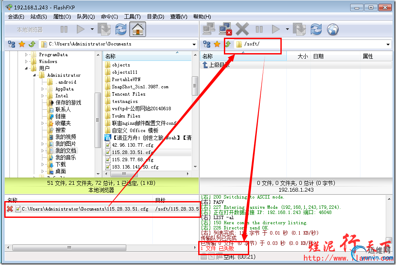
Task: Select the Tencent Files folder
Action: (x=128, y=94)
